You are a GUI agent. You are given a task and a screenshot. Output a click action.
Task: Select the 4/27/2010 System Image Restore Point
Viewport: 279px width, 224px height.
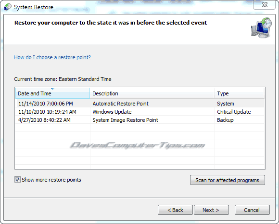140,120
